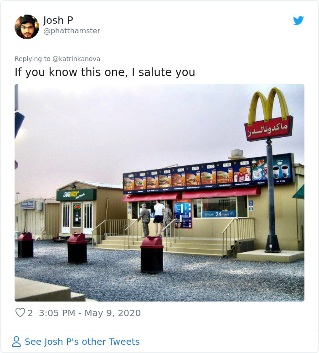
Task: Click the heart like icon
Action: (20, 312)
